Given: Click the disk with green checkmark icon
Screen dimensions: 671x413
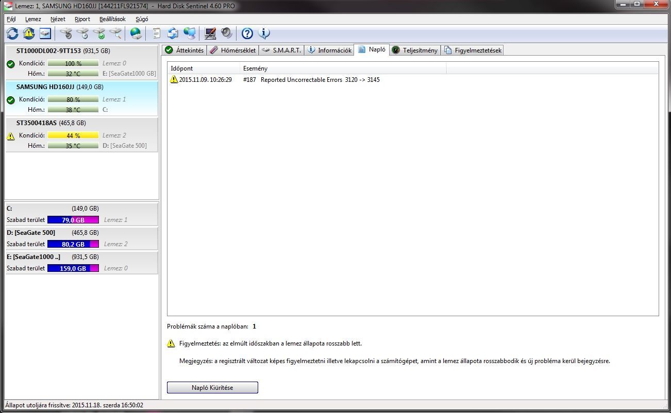Looking at the screenshot, I should (x=99, y=33).
